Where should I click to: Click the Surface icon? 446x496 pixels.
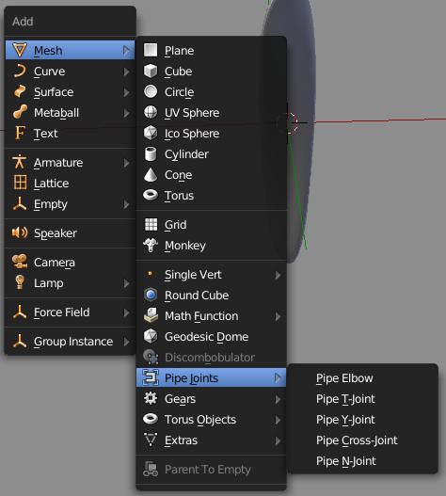(x=20, y=91)
